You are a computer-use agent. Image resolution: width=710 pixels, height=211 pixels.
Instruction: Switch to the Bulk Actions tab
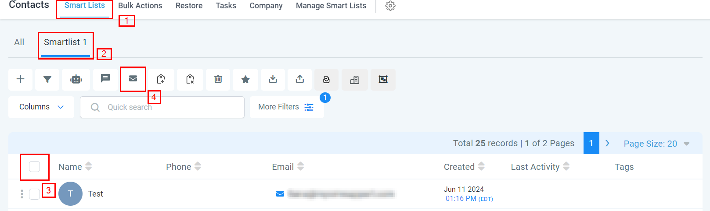coord(140,6)
